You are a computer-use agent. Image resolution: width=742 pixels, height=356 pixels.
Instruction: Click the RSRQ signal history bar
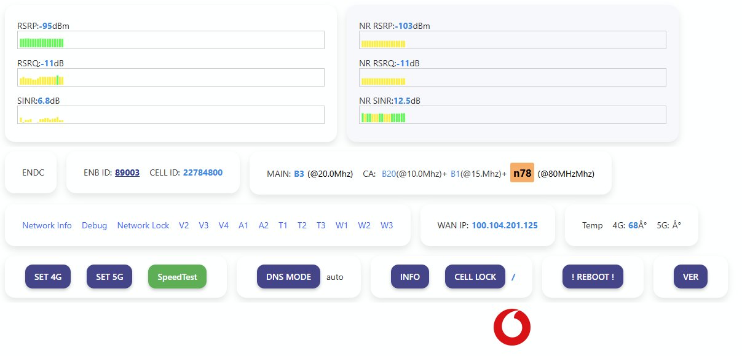171,77
